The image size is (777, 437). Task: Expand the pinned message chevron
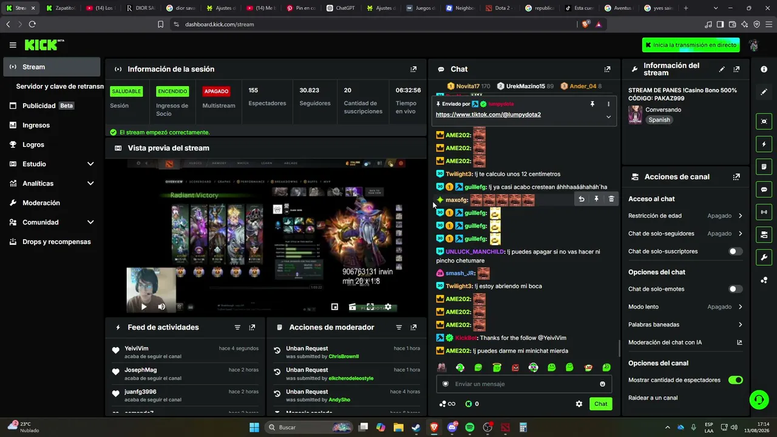tap(608, 117)
